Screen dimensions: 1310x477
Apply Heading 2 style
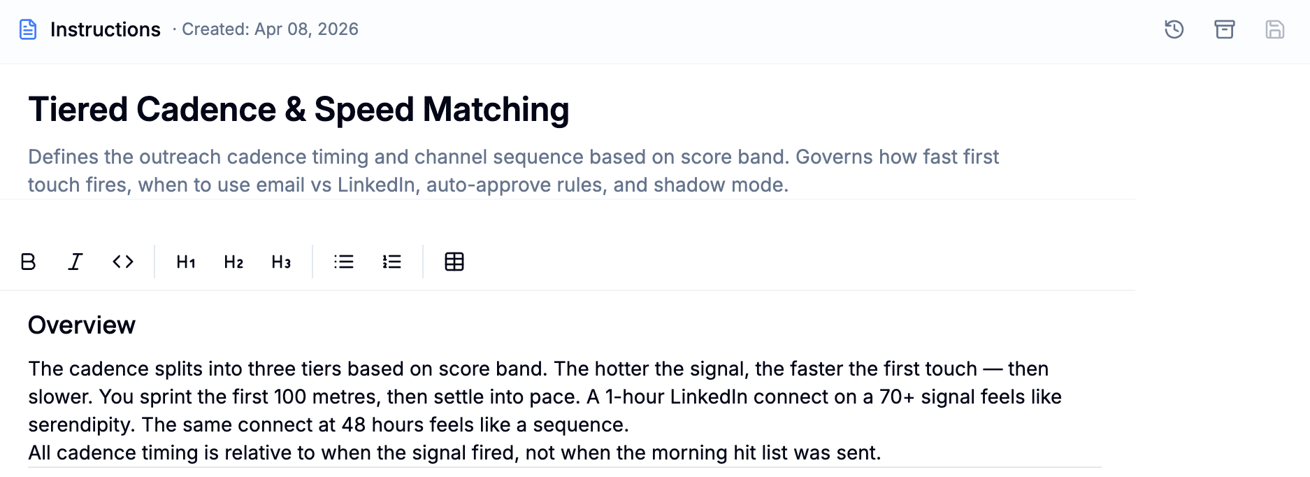(x=232, y=262)
